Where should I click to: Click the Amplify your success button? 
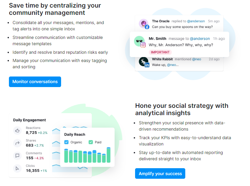tap(160, 173)
